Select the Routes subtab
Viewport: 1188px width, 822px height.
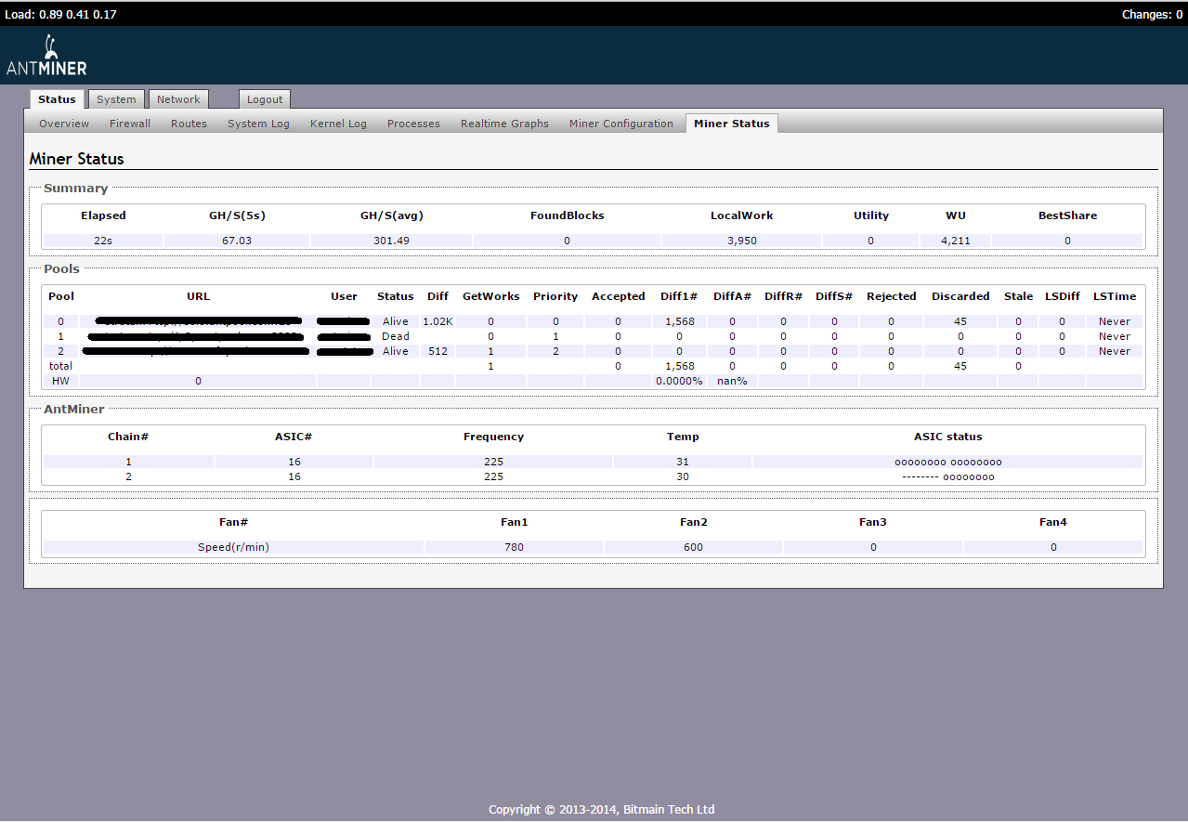coord(189,124)
